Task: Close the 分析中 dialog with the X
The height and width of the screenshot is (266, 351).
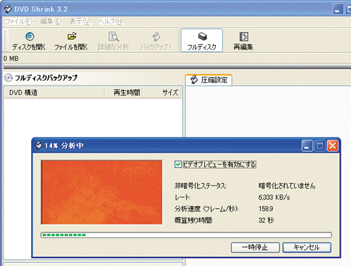Action: pos(333,146)
